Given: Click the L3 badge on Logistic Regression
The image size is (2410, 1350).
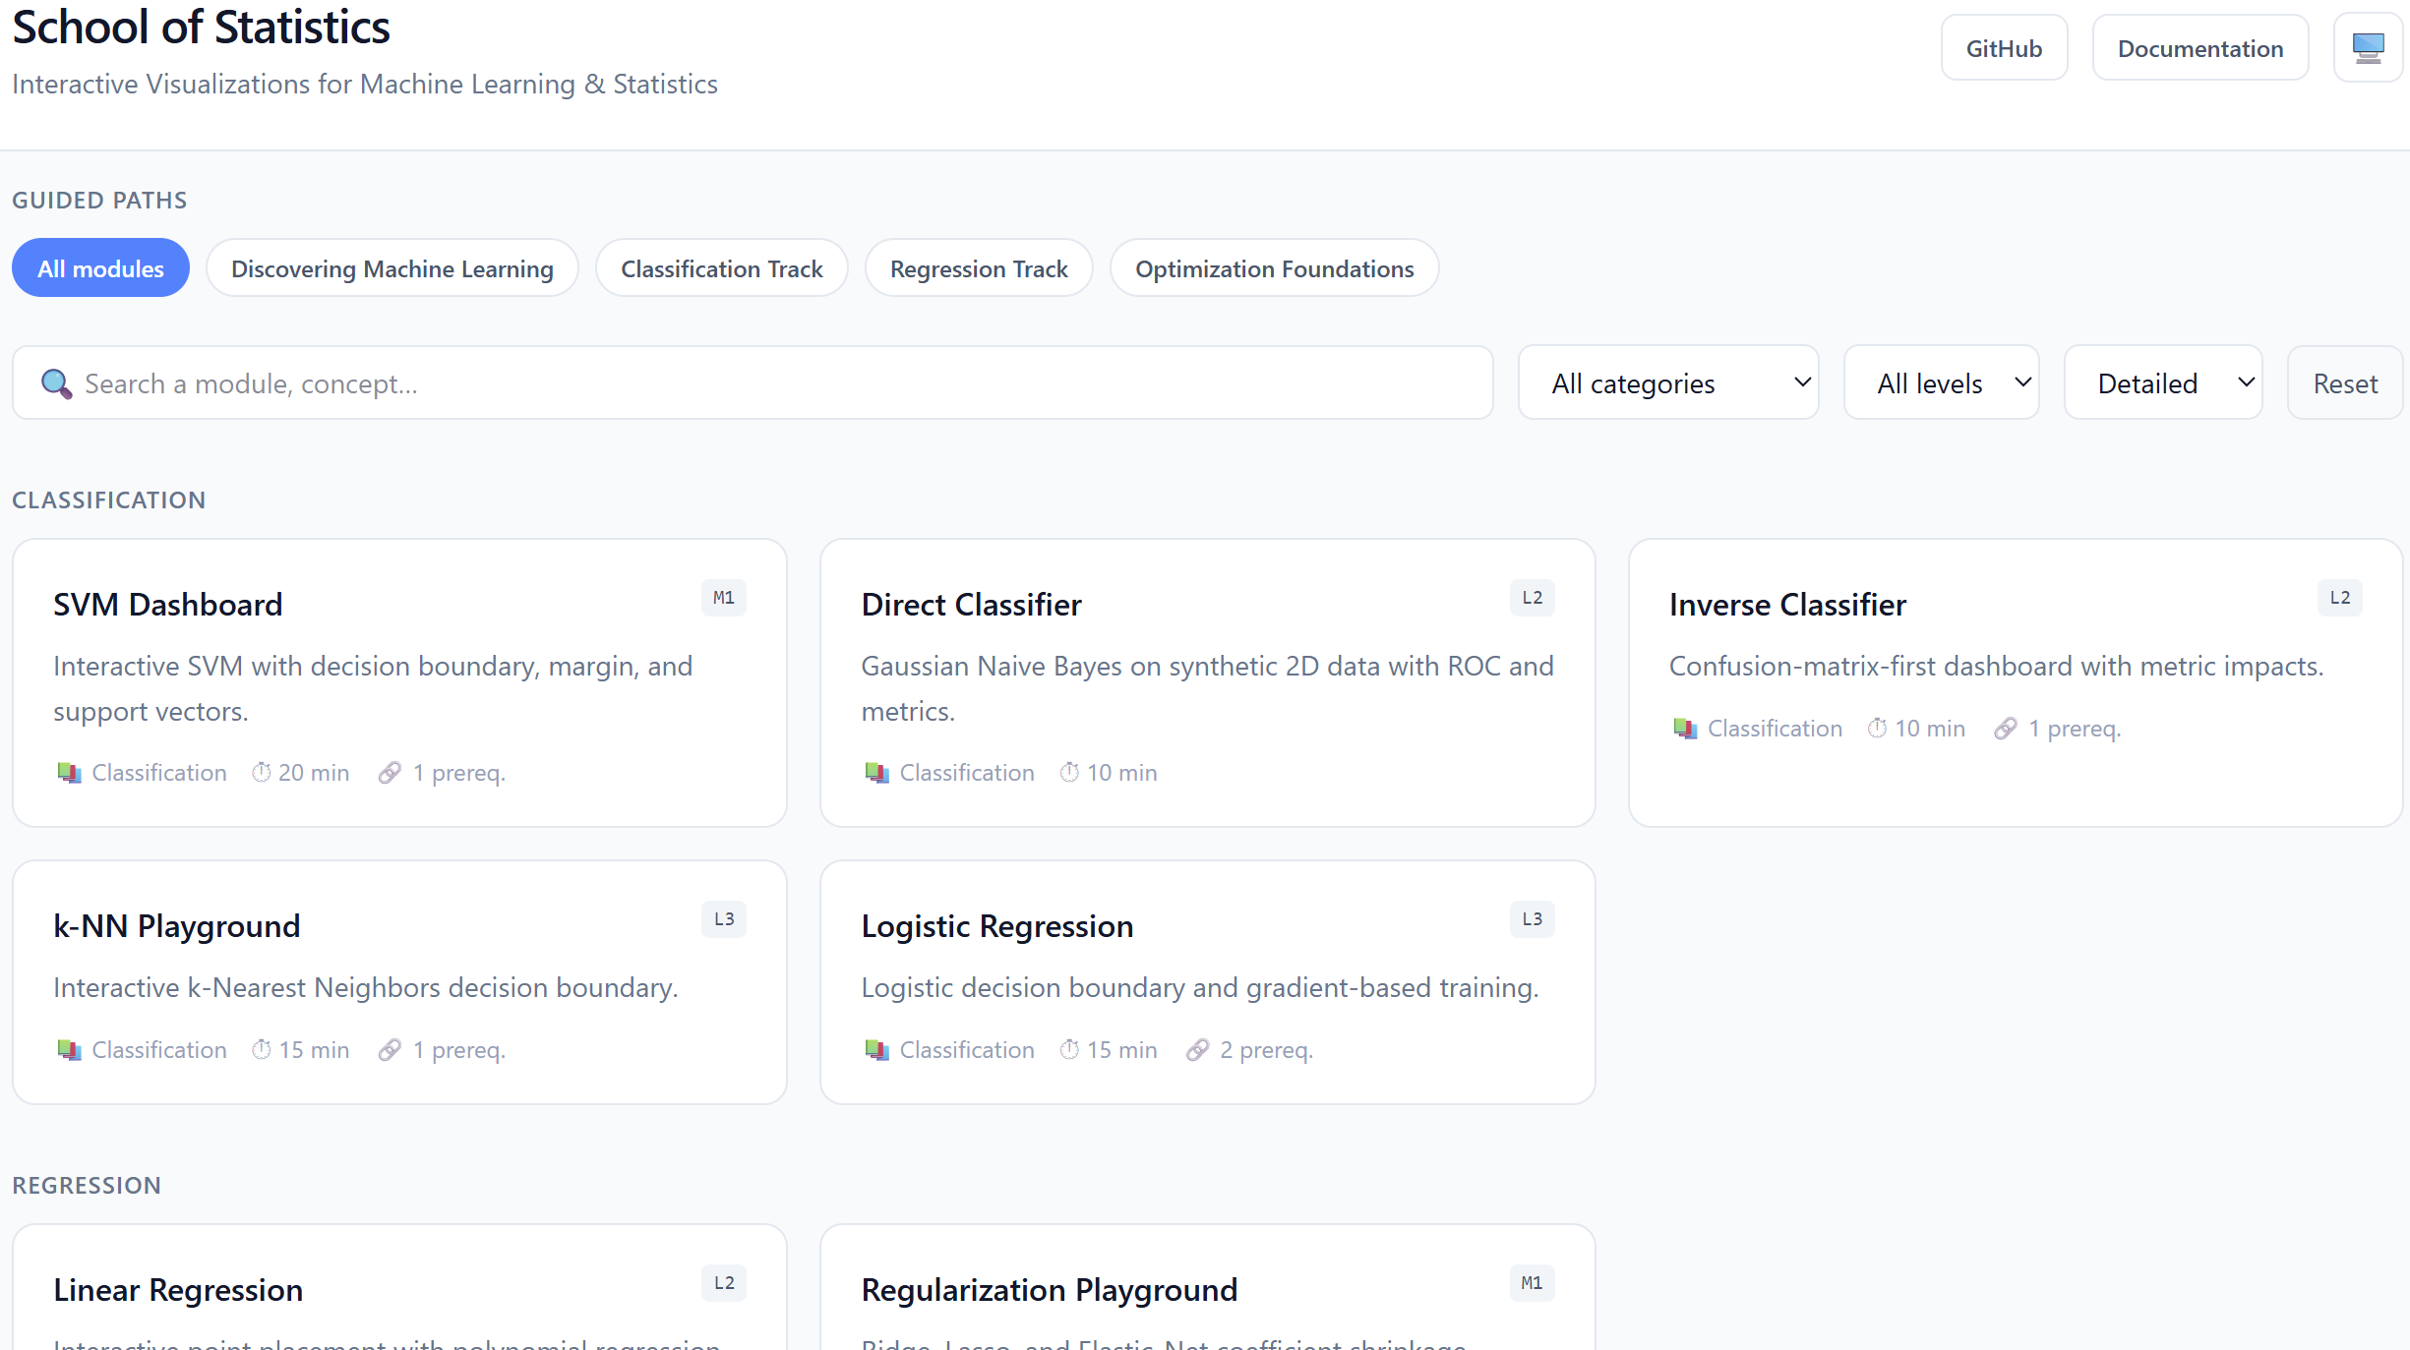Looking at the screenshot, I should [x=1533, y=919].
